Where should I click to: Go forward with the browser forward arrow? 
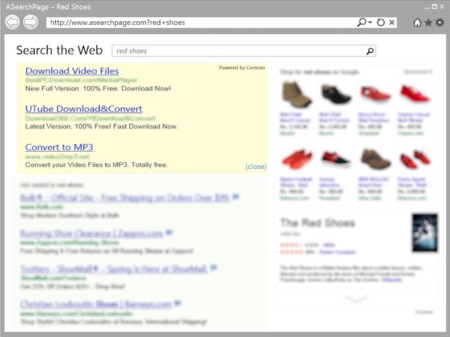30,22
